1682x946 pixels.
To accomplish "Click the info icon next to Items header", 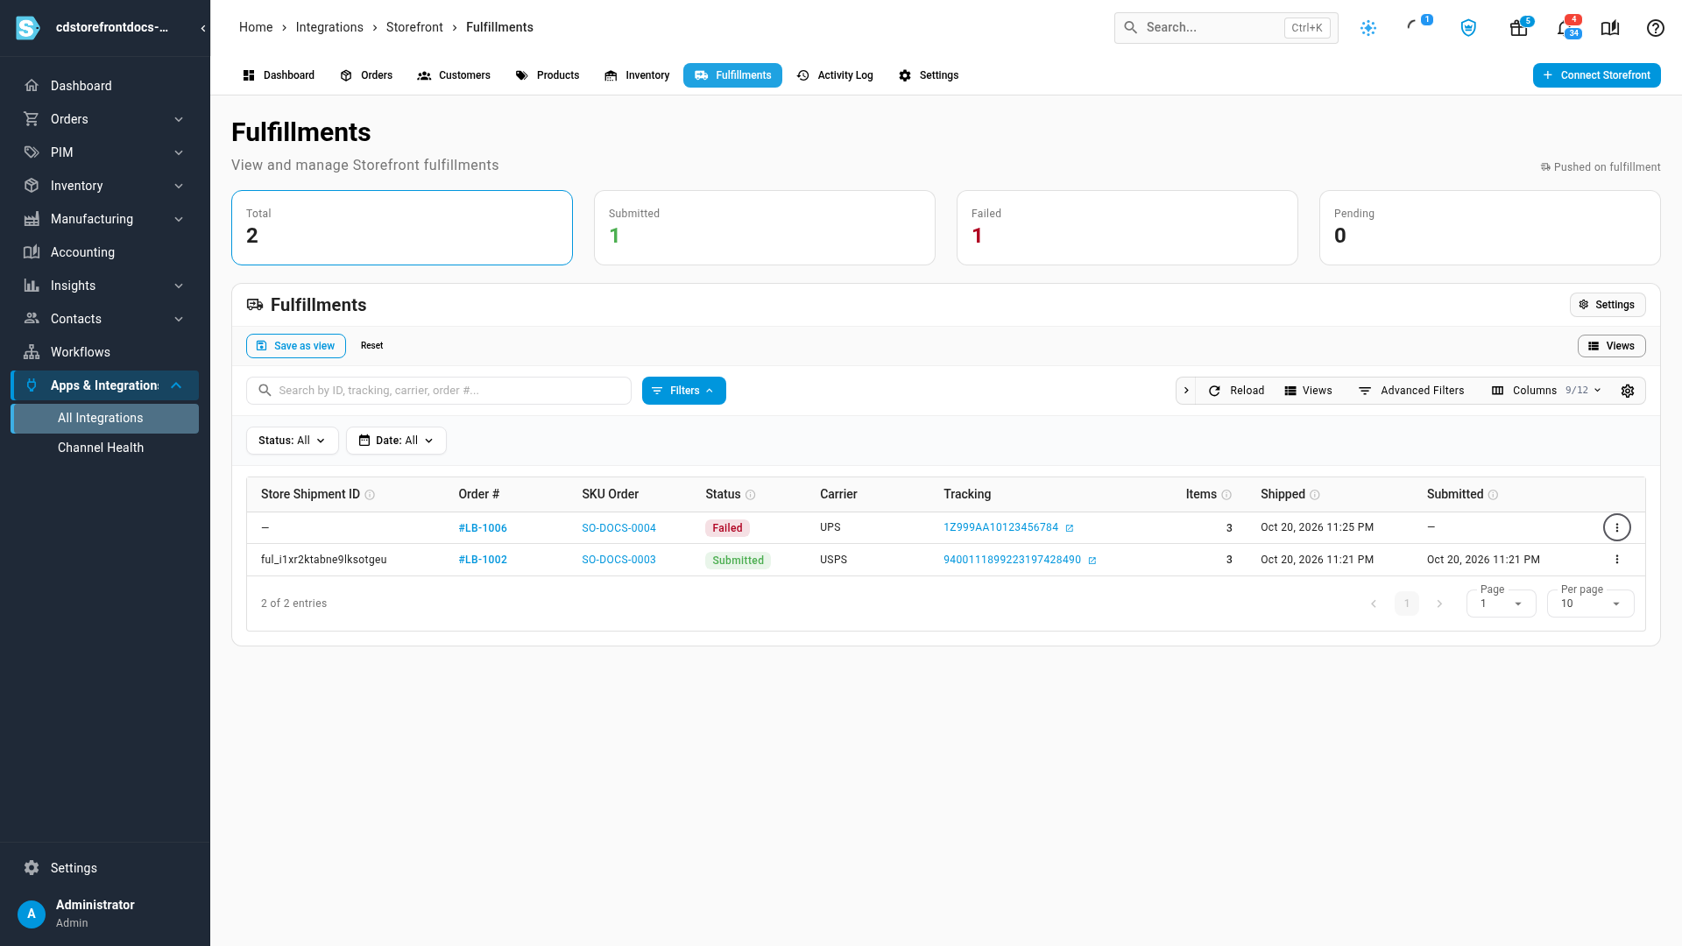I will point(1226,495).
